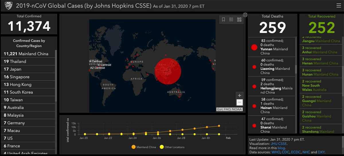Open the CDC data source link

point(285,152)
